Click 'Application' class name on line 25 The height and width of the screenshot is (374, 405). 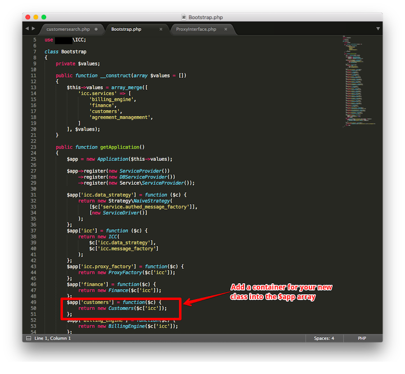click(x=112, y=159)
